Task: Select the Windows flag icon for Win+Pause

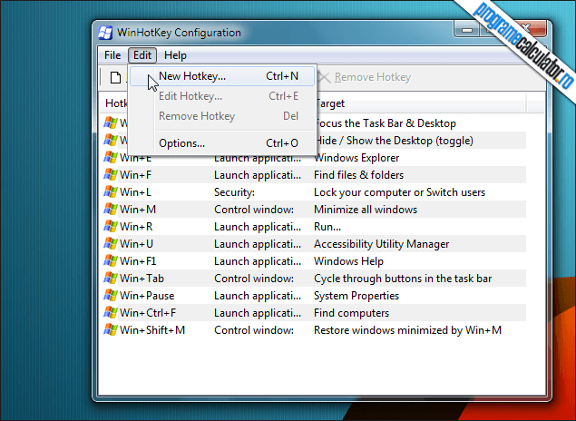Action: pos(110,296)
